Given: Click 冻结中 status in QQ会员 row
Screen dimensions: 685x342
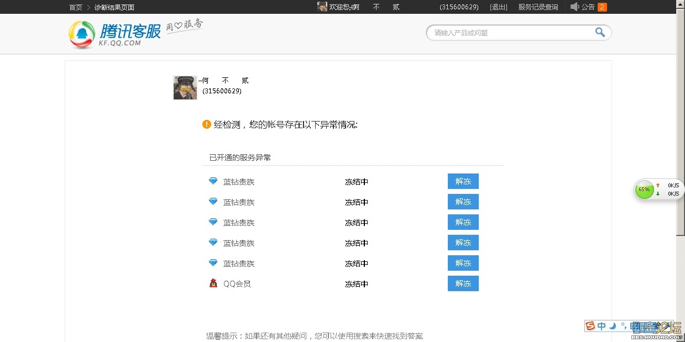Looking at the screenshot, I should (357, 284).
